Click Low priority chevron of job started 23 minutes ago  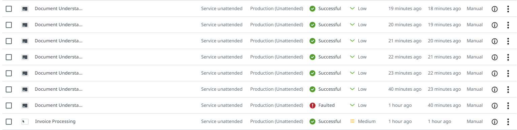click(352, 73)
